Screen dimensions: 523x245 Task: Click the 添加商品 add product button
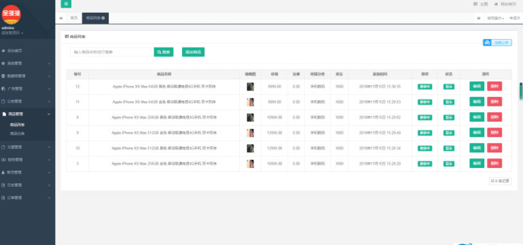pyautogui.click(x=193, y=52)
